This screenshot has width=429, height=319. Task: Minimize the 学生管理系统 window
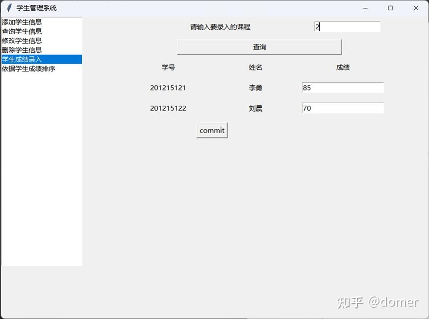point(365,8)
